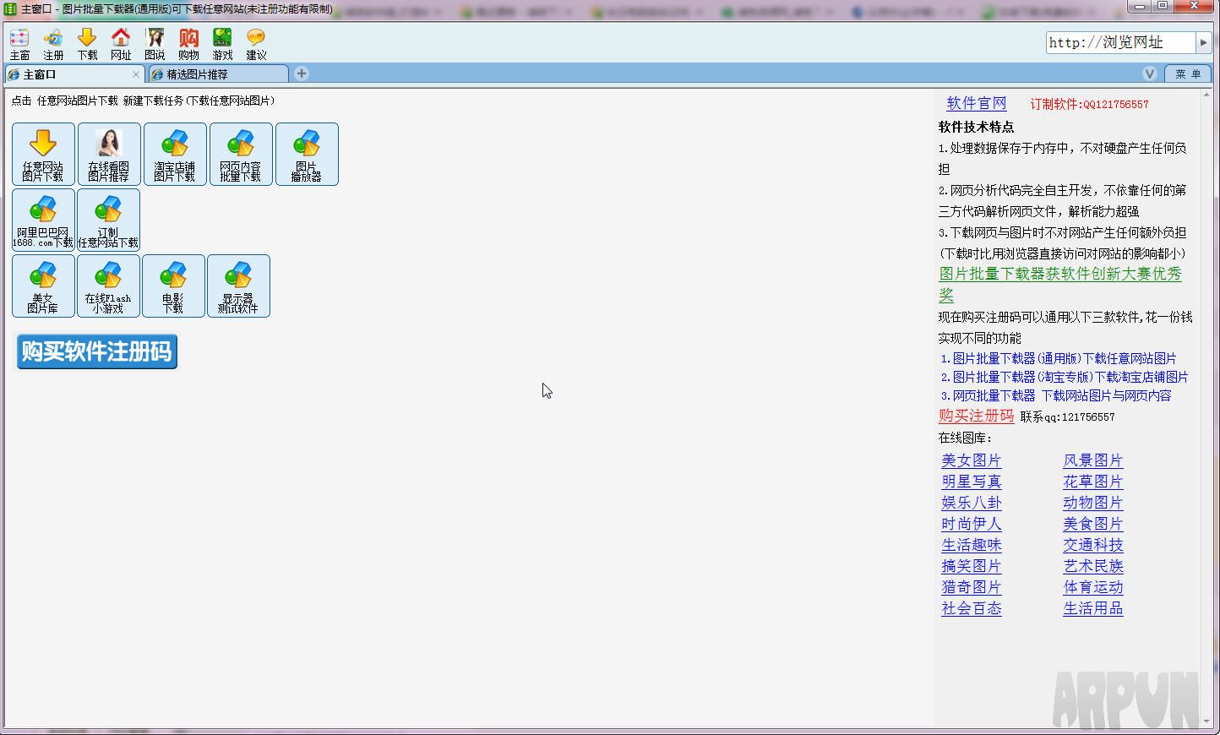
Task: Open the 下载 arrow toolbar icon
Action: pos(87,44)
